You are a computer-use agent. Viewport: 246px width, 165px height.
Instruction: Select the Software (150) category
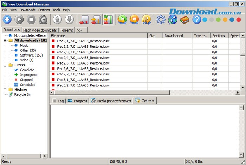click(x=31, y=55)
